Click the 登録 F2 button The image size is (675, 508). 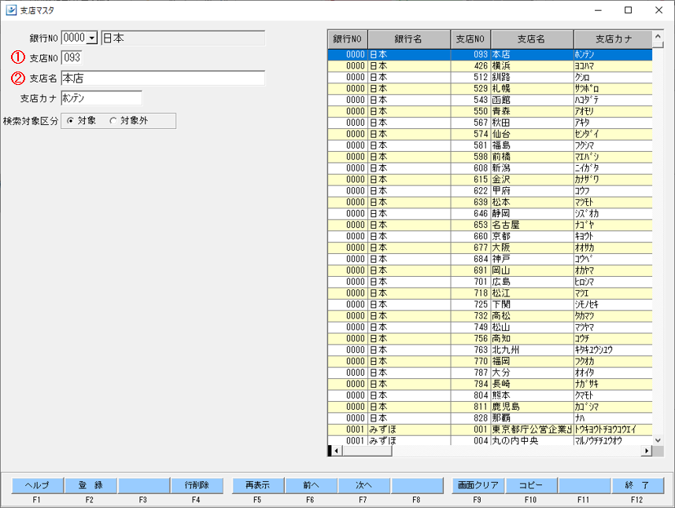[90, 485]
